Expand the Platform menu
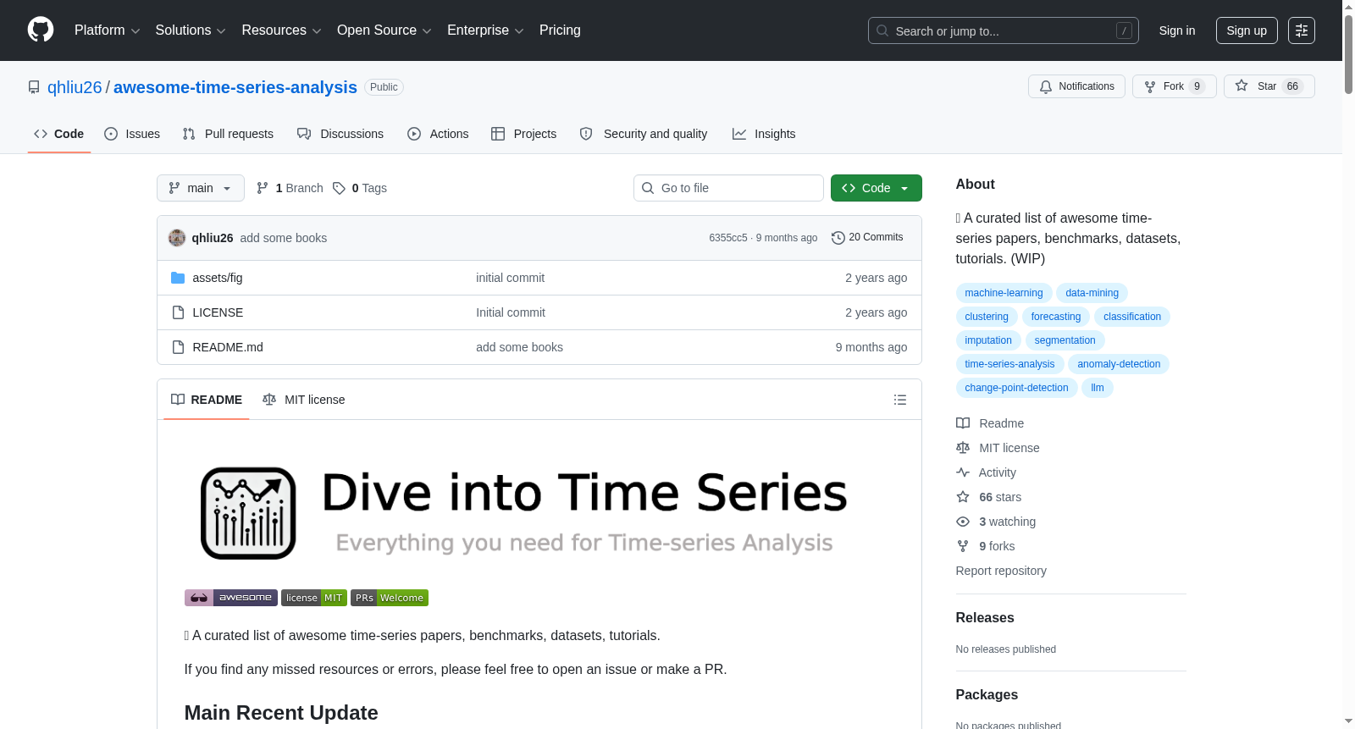Screen dimensions: 1355x729 click(x=108, y=30)
